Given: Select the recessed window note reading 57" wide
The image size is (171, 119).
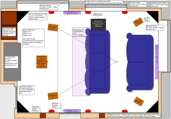Looking at the screenshot, I should point(138,4).
